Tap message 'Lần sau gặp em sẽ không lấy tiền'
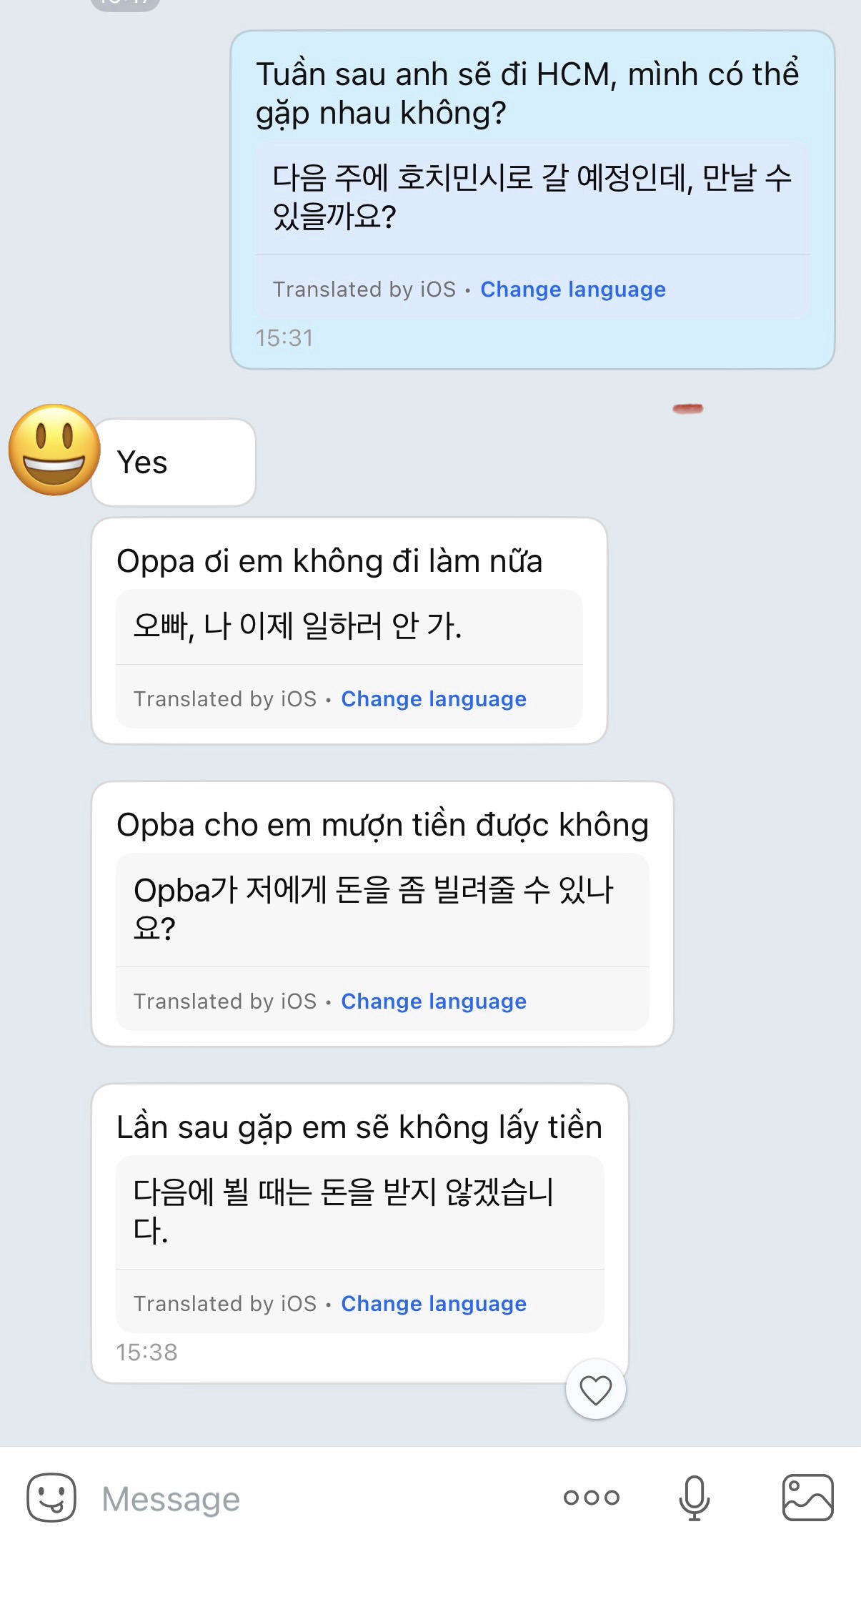861x1622 pixels. [359, 1127]
